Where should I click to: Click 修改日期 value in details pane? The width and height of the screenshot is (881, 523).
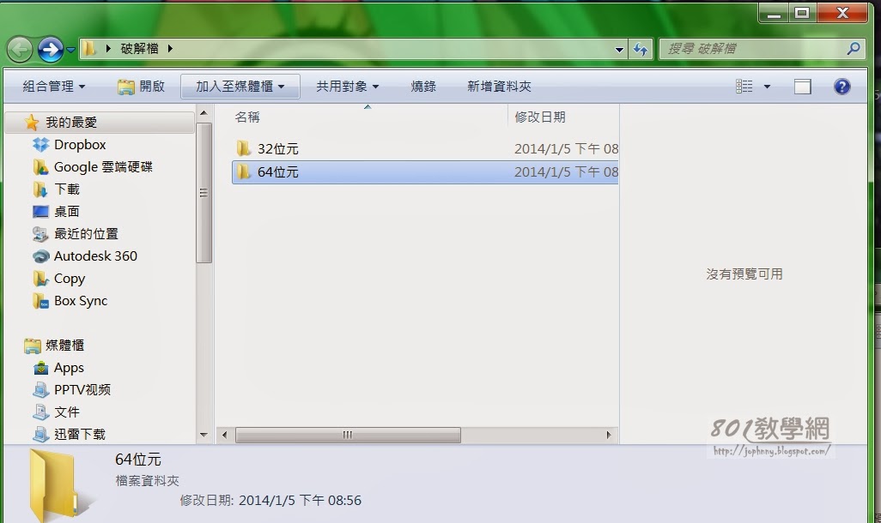[300, 501]
